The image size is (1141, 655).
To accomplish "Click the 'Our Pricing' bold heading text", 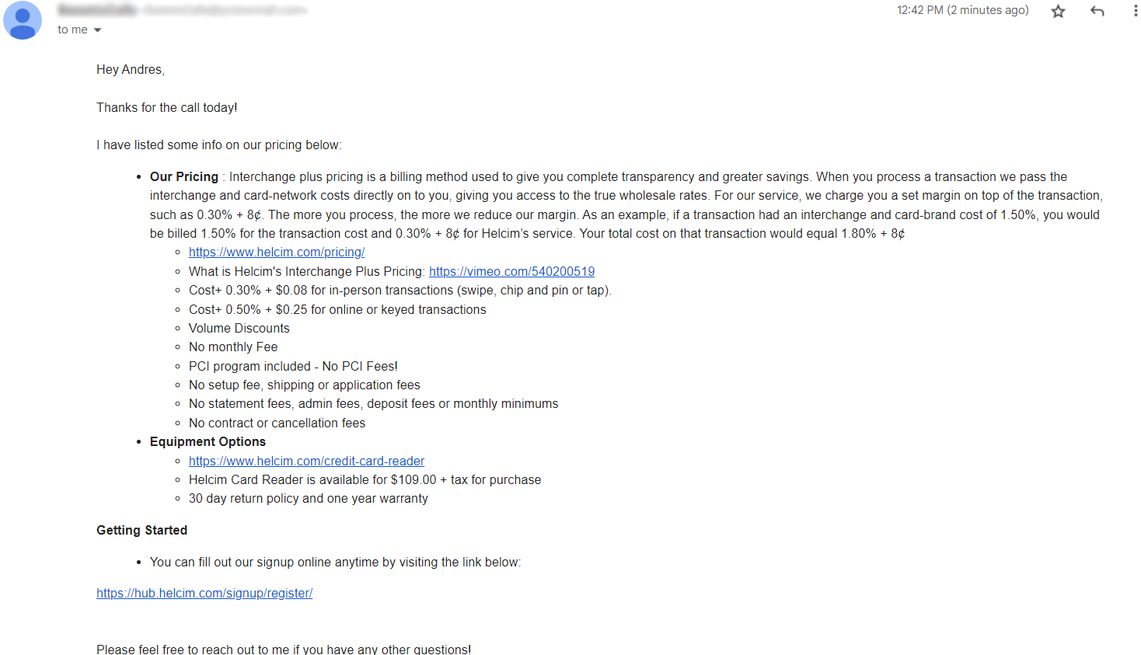I will click(x=184, y=176).
